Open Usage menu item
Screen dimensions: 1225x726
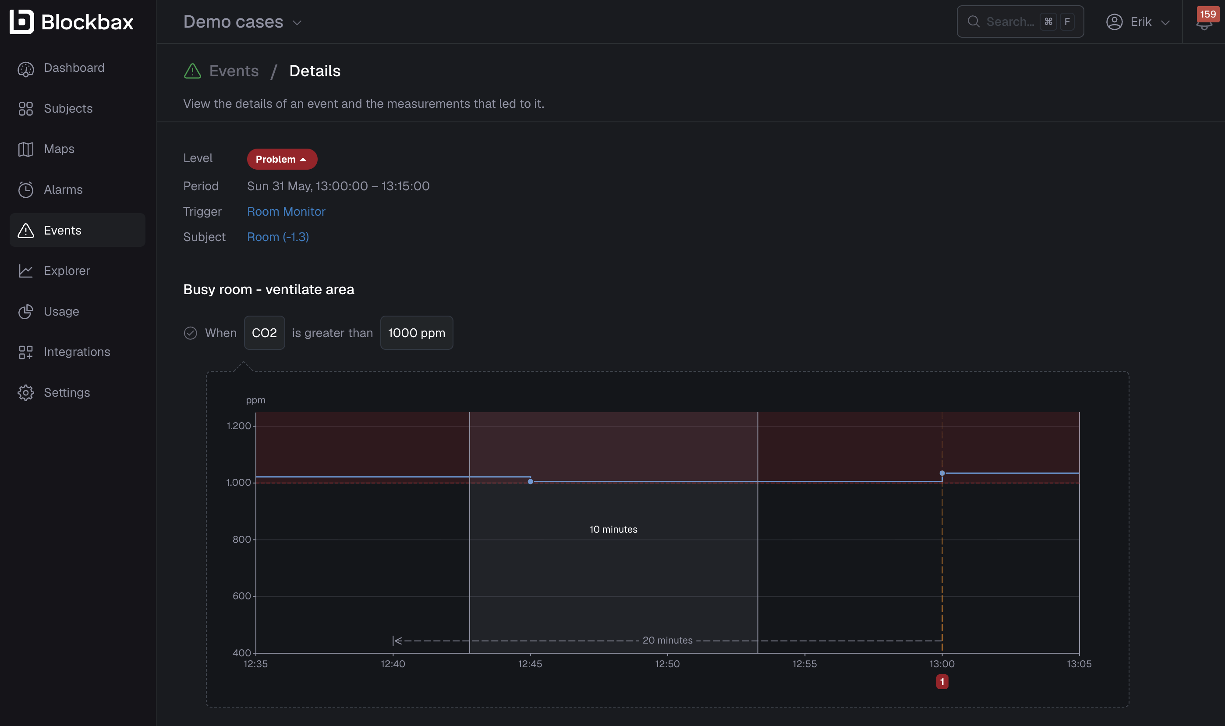pyautogui.click(x=62, y=312)
